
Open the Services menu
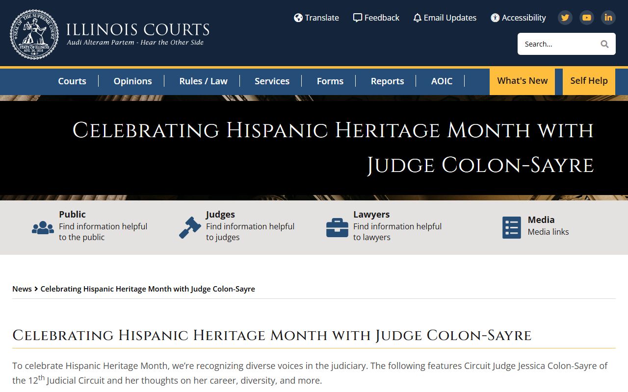[x=272, y=81]
